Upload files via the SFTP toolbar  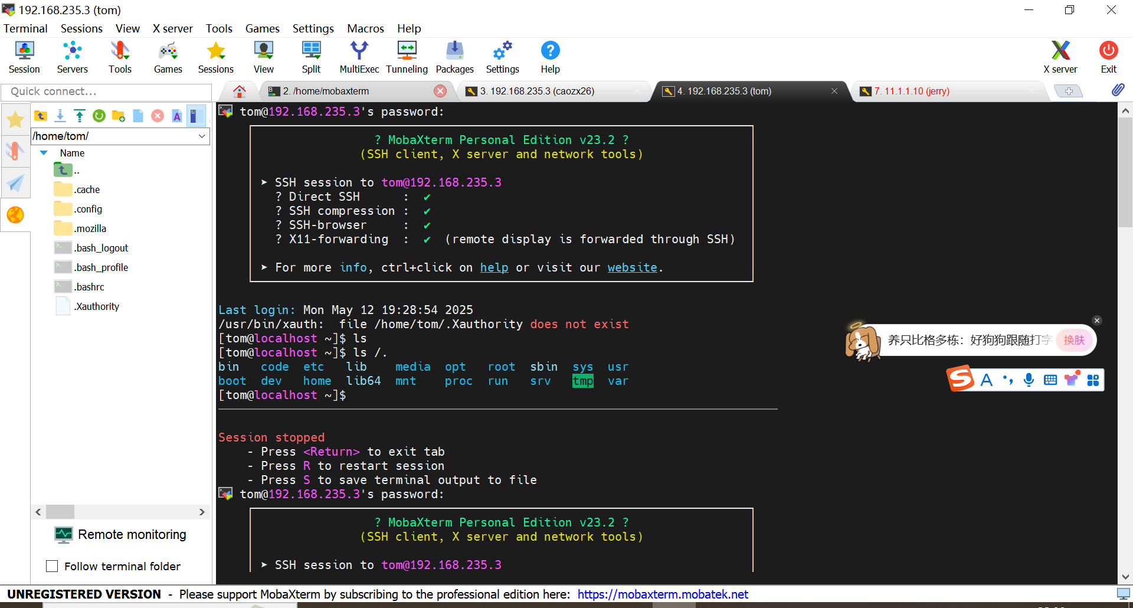80,116
